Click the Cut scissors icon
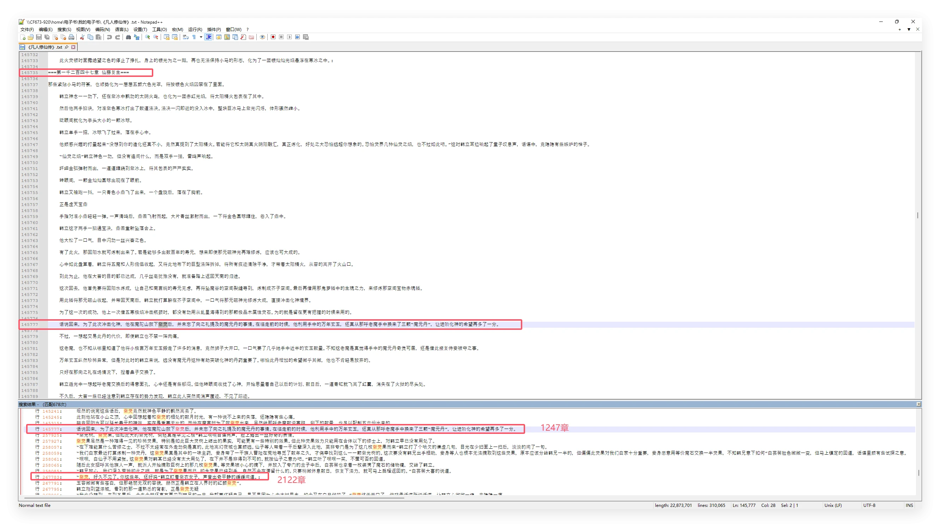Viewport: 940px width, 527px height. tap(82, 37)
